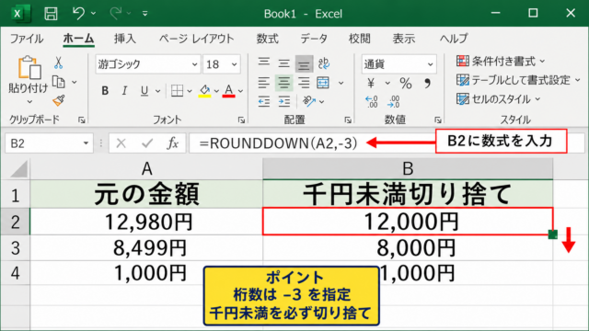Image resolution: width=589 pixels, height=331 pixels.
Task: Toggle italic formatting
Action: [124, 90]
